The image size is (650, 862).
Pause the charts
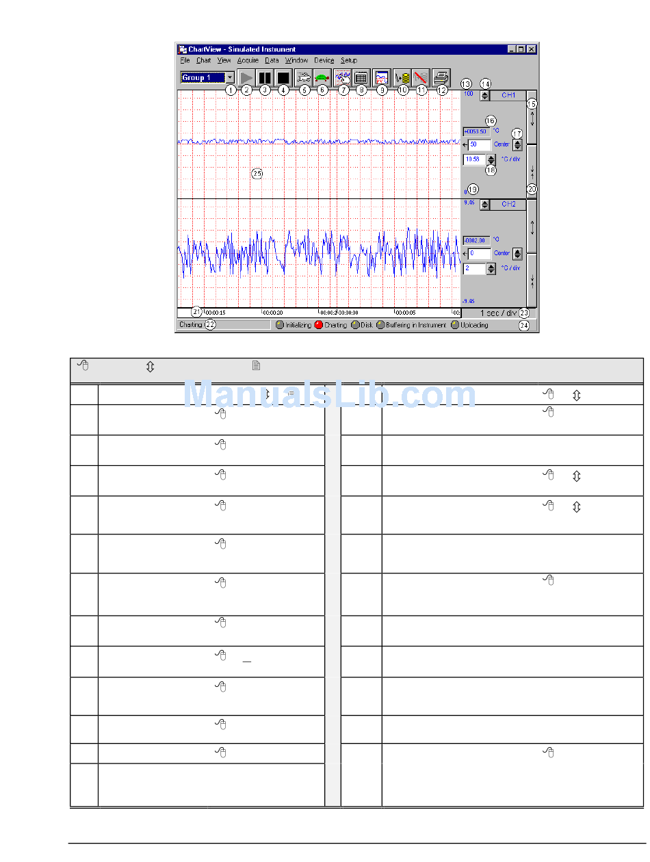tap(265, 77)
